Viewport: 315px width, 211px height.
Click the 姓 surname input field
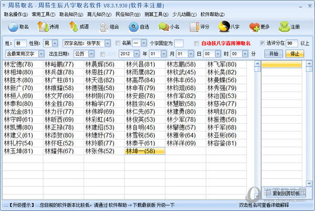(x=20, y=43)
